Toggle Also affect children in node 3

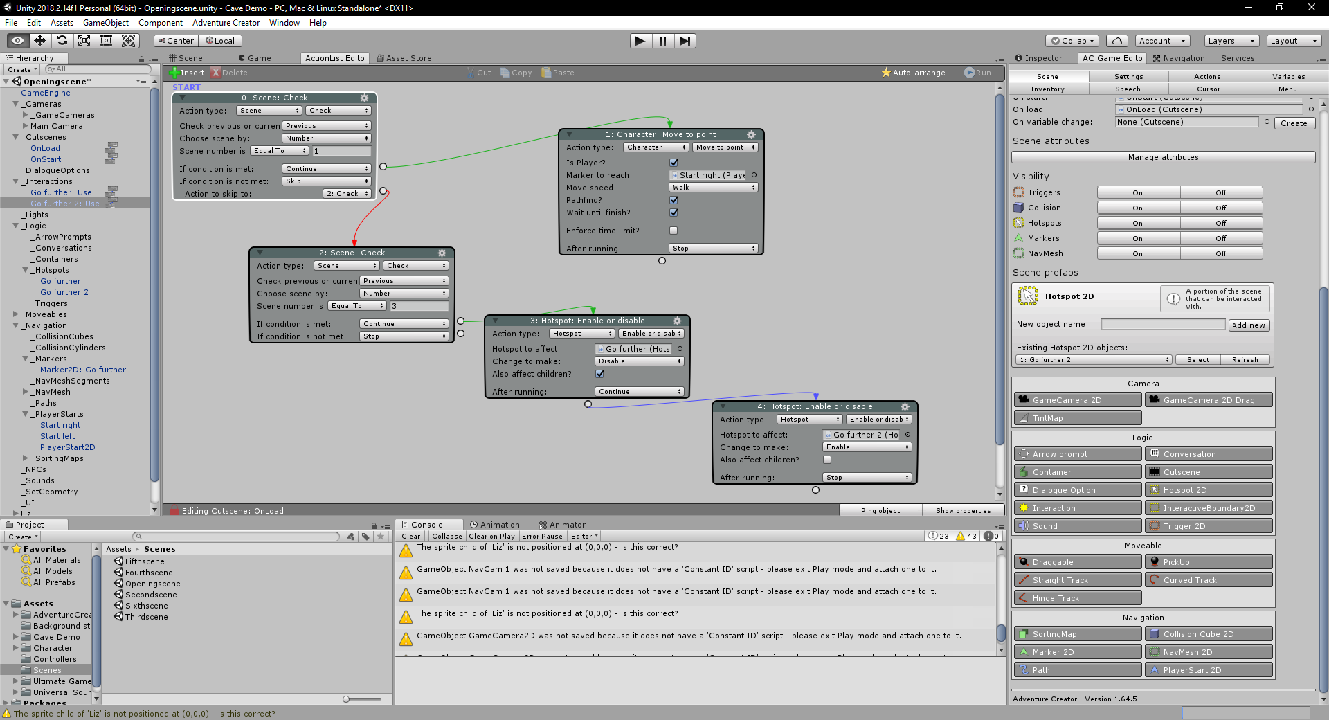(599, 374)
